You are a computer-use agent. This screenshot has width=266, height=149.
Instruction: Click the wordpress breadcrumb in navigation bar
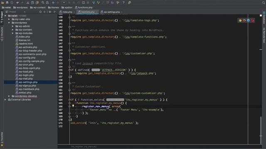tap(20, 7)
